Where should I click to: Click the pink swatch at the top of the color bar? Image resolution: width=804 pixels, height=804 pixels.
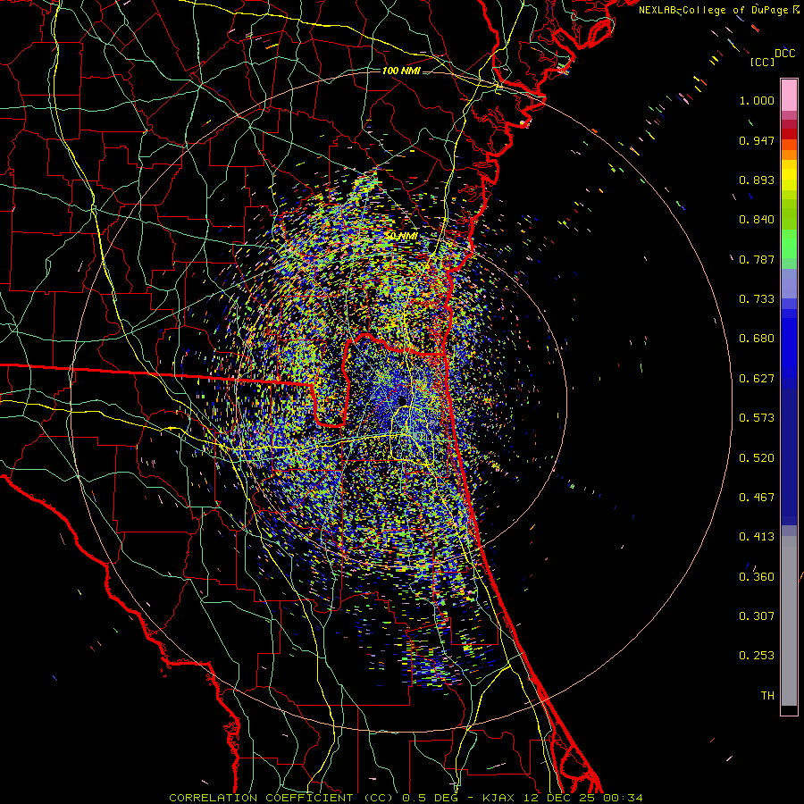(x=789, y=96)
